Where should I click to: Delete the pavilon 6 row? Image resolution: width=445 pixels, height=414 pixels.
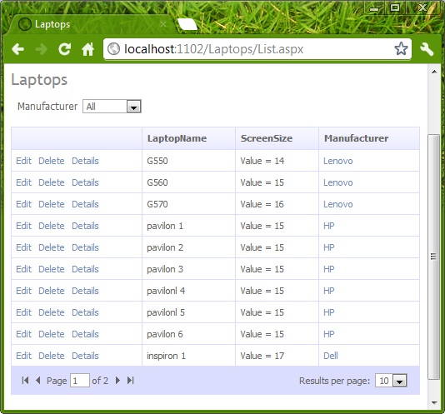(52, 334)
